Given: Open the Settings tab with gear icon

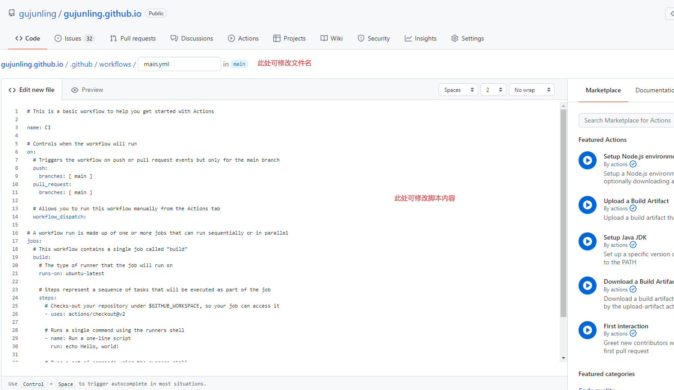Looking at the screenshot, I should [467, 38].
